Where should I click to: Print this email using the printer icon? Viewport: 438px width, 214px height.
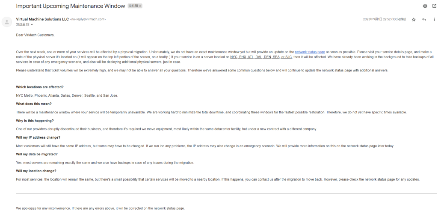425,6
